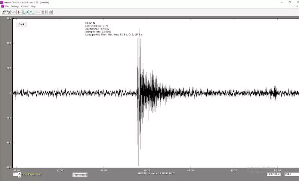This screenshot has width=299, height=181.
Task: Increase Time Expansion with up arrow
Action: click(x=19, y=173)
